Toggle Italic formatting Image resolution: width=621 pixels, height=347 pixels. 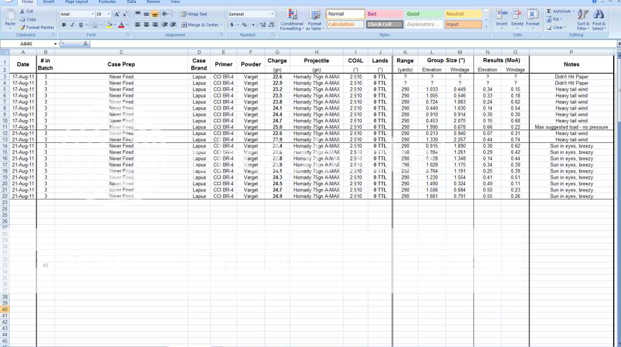pos(72,25)
